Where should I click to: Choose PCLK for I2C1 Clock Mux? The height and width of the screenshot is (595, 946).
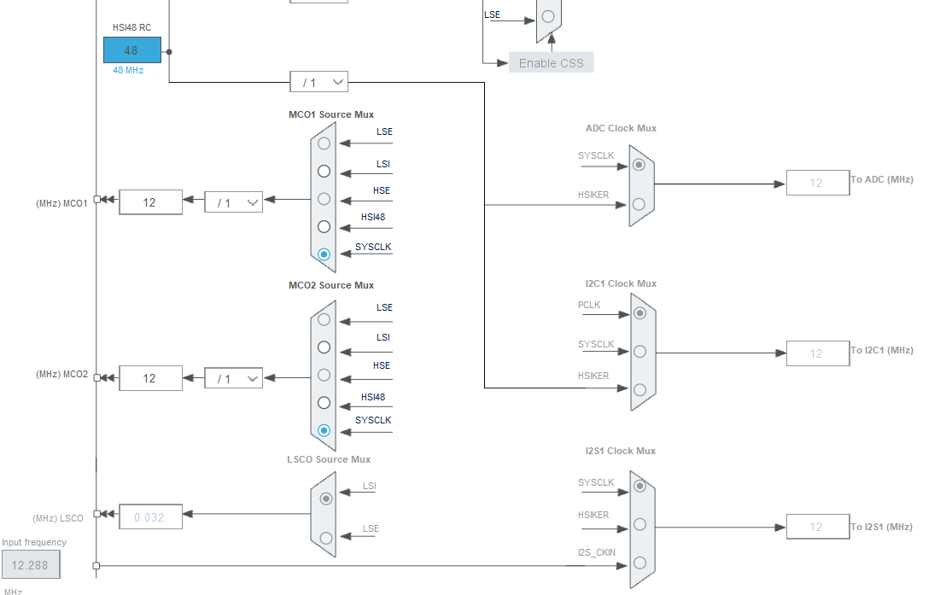(x=640, y=313)
